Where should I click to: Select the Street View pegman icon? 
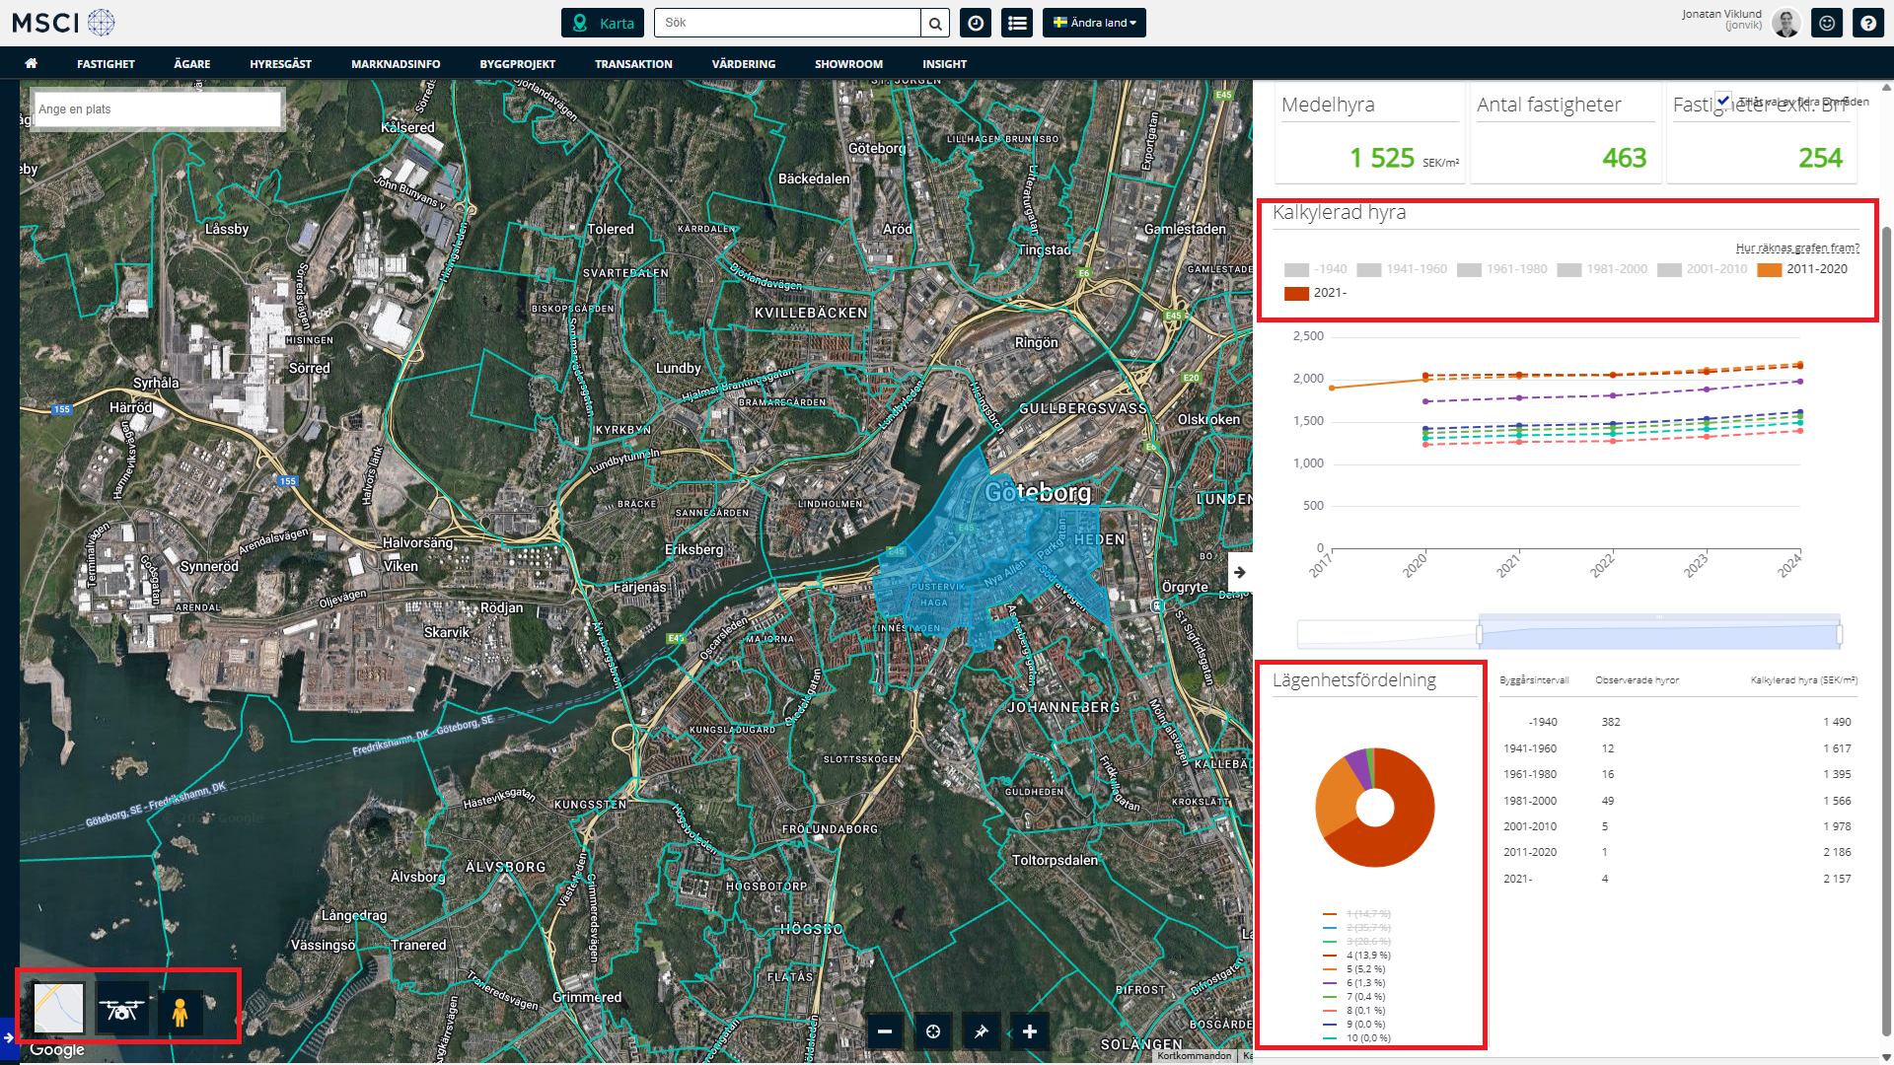pyautogui.click(x=180, y=1012)
